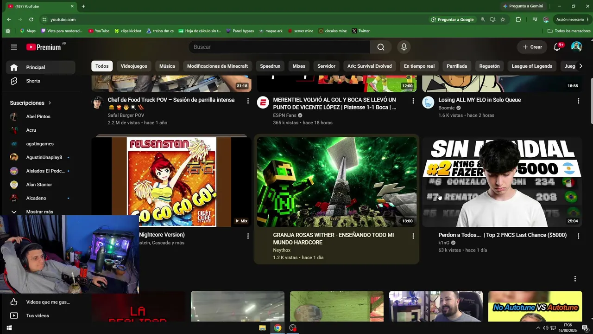593x334 pixels.
Task: Click Preguntar a Google in address bar
Action: tap(452, 19)
